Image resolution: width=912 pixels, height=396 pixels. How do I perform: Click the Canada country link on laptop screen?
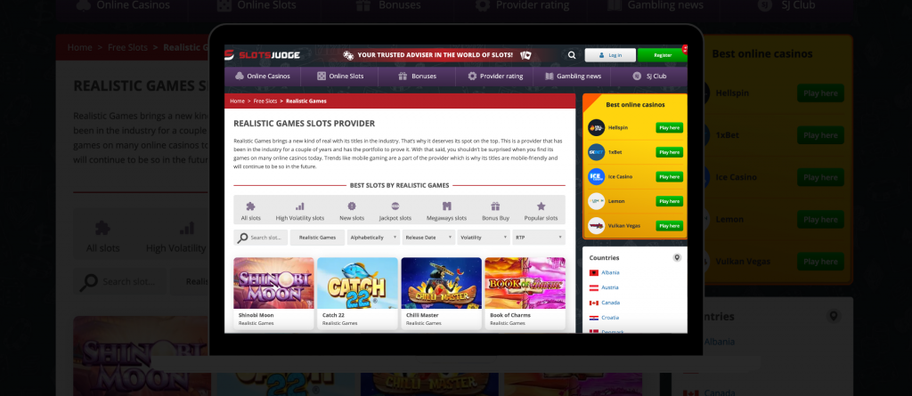(611, 303)
